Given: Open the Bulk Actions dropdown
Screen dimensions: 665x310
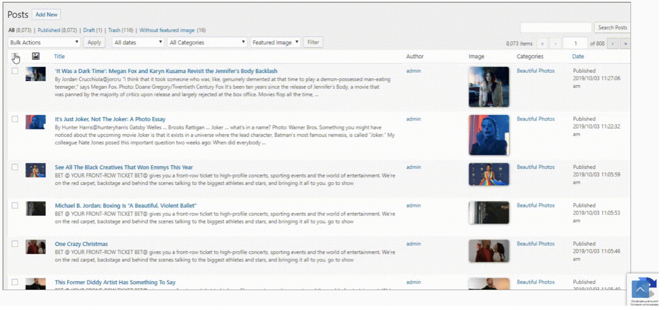Looking at the screenshot, I should [44, 43].
